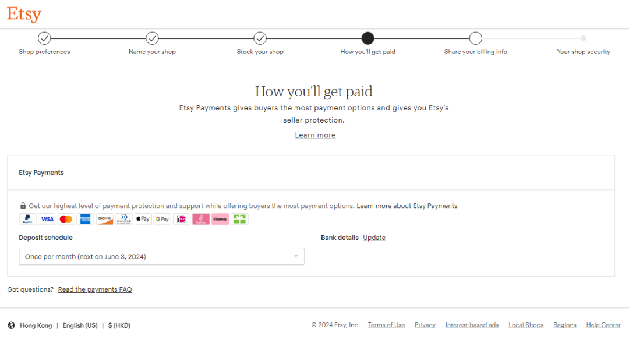Click the Klarna payment icon
This screenshot has width=629, height=344.
pyautogui.click(x=220, y=219)
